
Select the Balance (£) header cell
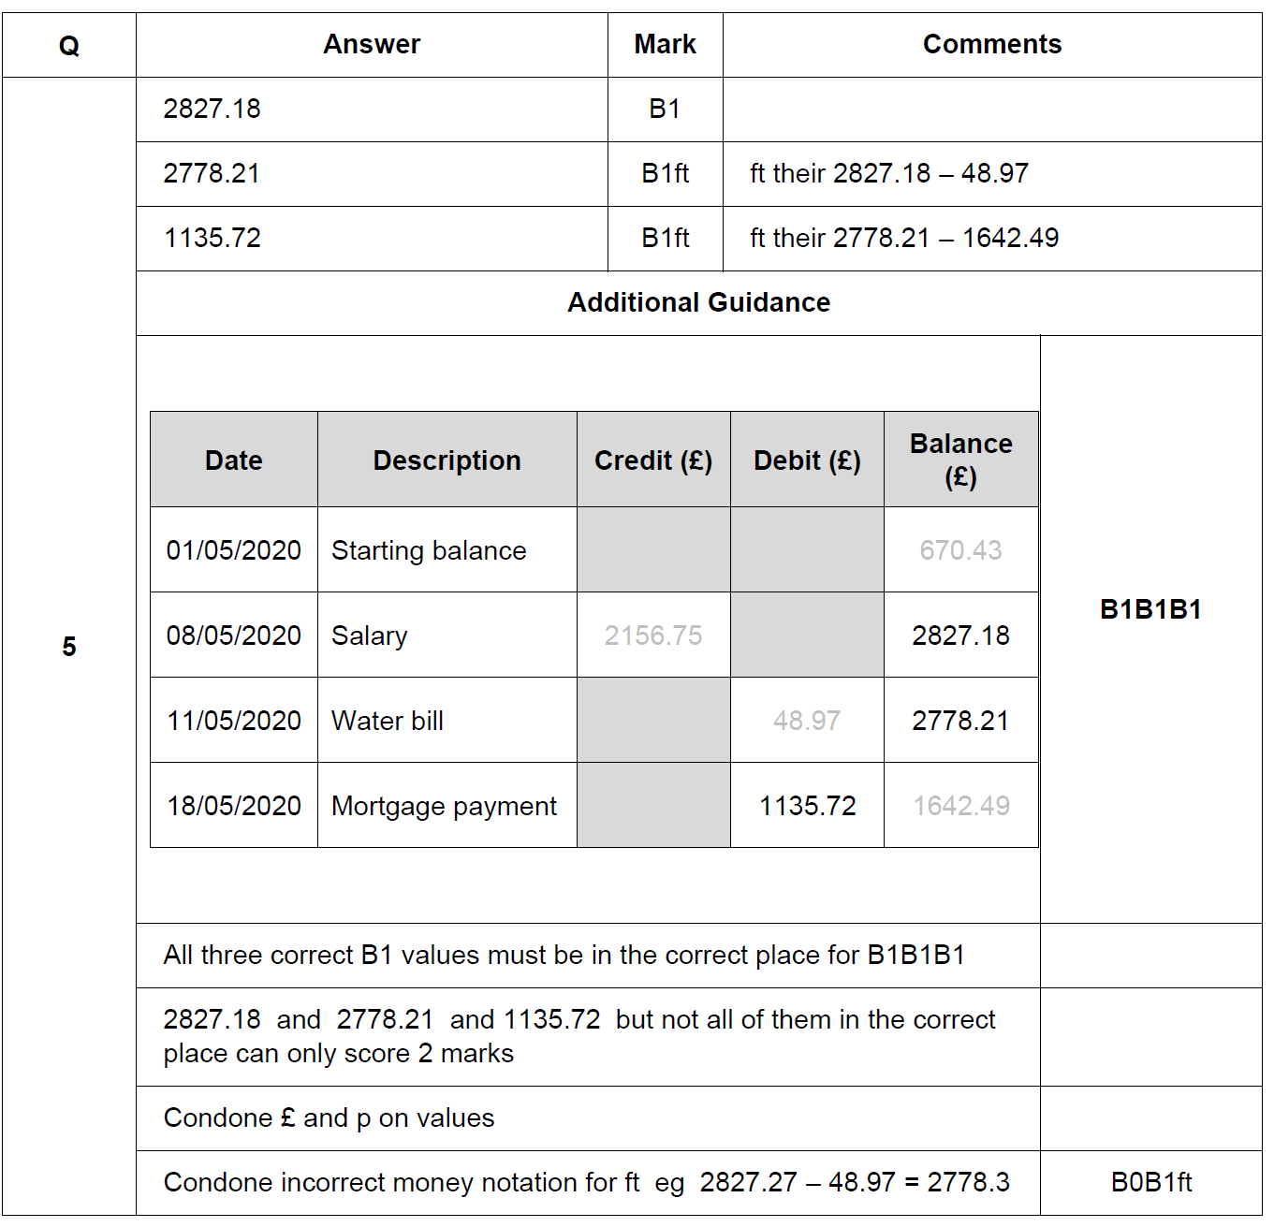pos(961,460)
